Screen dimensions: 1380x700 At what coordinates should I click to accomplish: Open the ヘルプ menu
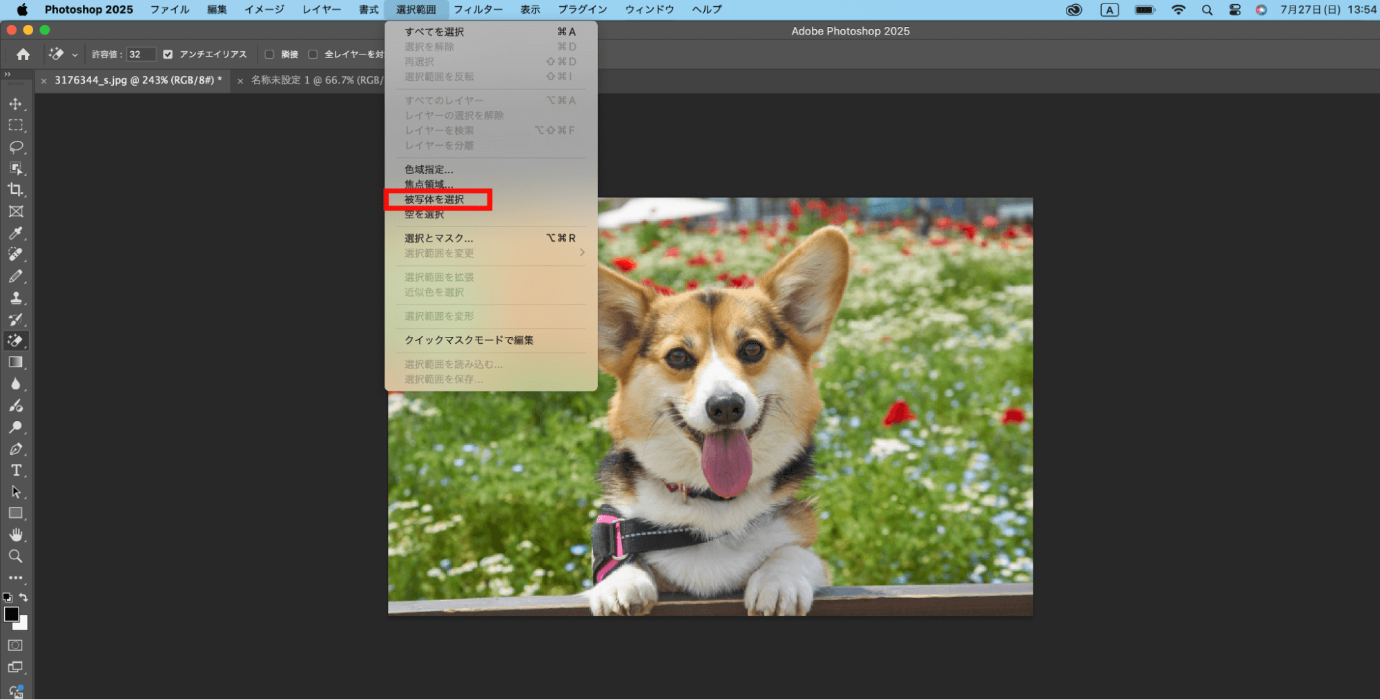[x=707, y=10]
